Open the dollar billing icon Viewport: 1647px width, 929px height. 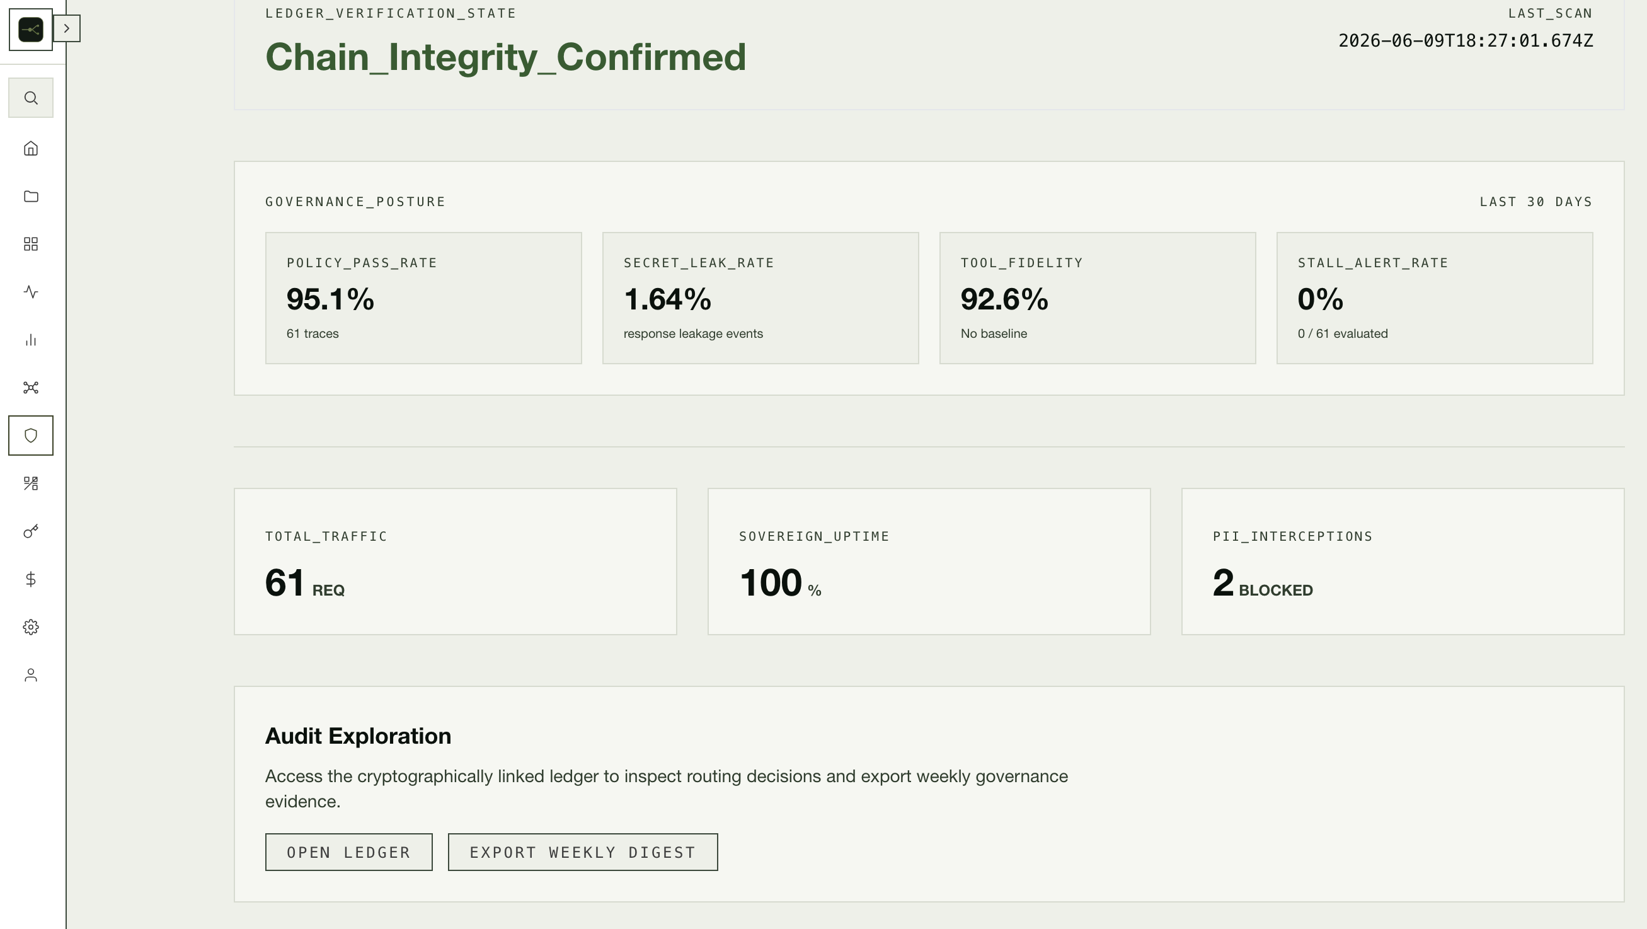click(31, 579)
